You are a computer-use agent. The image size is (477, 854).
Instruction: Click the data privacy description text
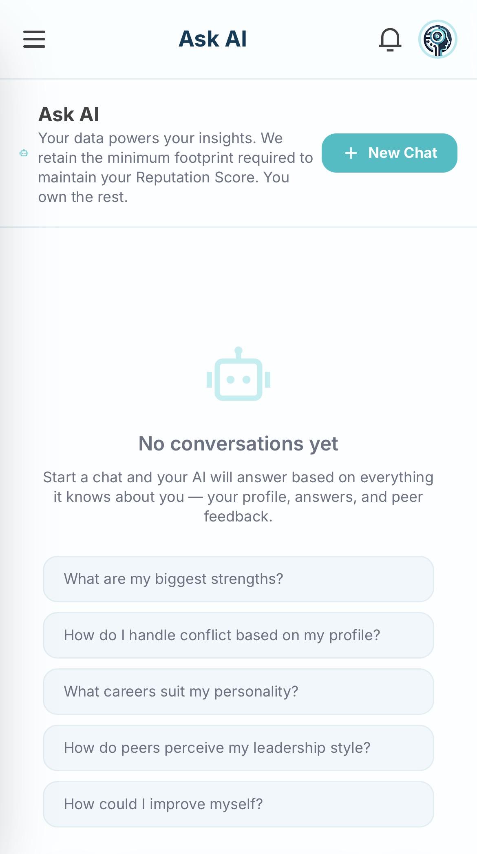pos(175,167)
